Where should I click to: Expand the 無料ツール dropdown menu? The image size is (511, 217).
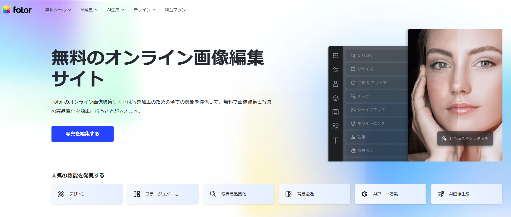point(58,10)
